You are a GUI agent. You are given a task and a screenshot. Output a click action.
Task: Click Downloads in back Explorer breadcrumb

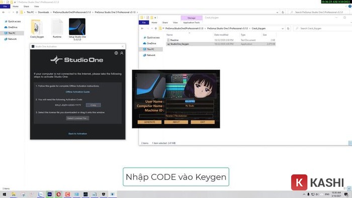pos(43,13)
